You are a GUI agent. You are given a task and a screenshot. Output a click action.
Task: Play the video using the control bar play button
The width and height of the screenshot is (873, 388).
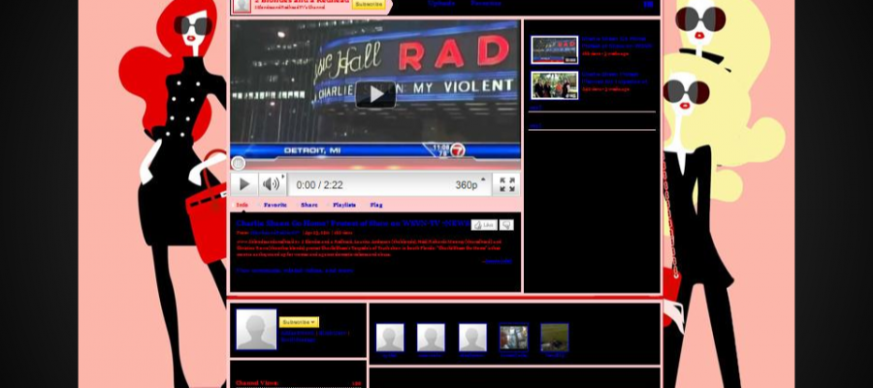point(243,184)
